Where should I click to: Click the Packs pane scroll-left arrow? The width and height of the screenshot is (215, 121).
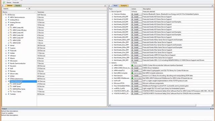click(x=110, y=105)
